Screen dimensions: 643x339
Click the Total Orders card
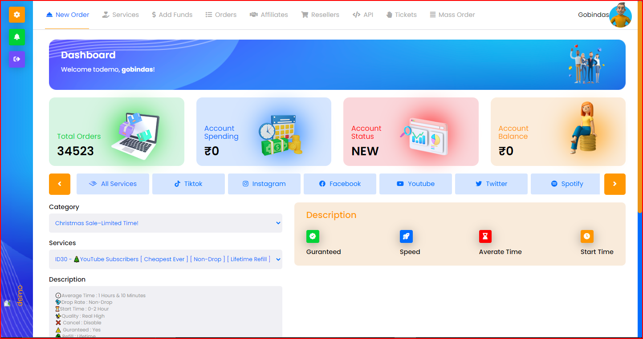point(116,132)
